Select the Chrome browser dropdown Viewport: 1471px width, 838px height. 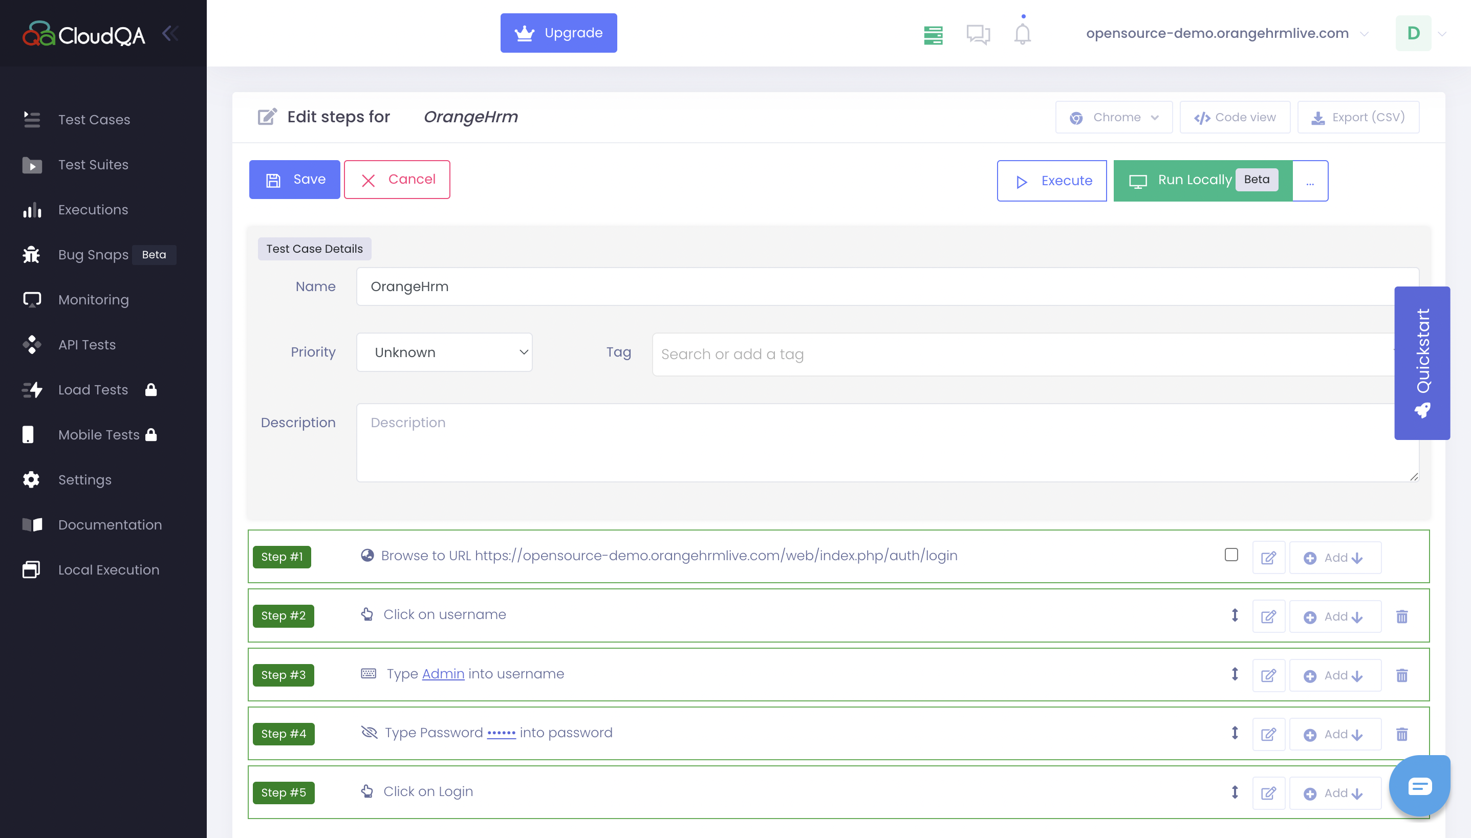(1113, 118)
